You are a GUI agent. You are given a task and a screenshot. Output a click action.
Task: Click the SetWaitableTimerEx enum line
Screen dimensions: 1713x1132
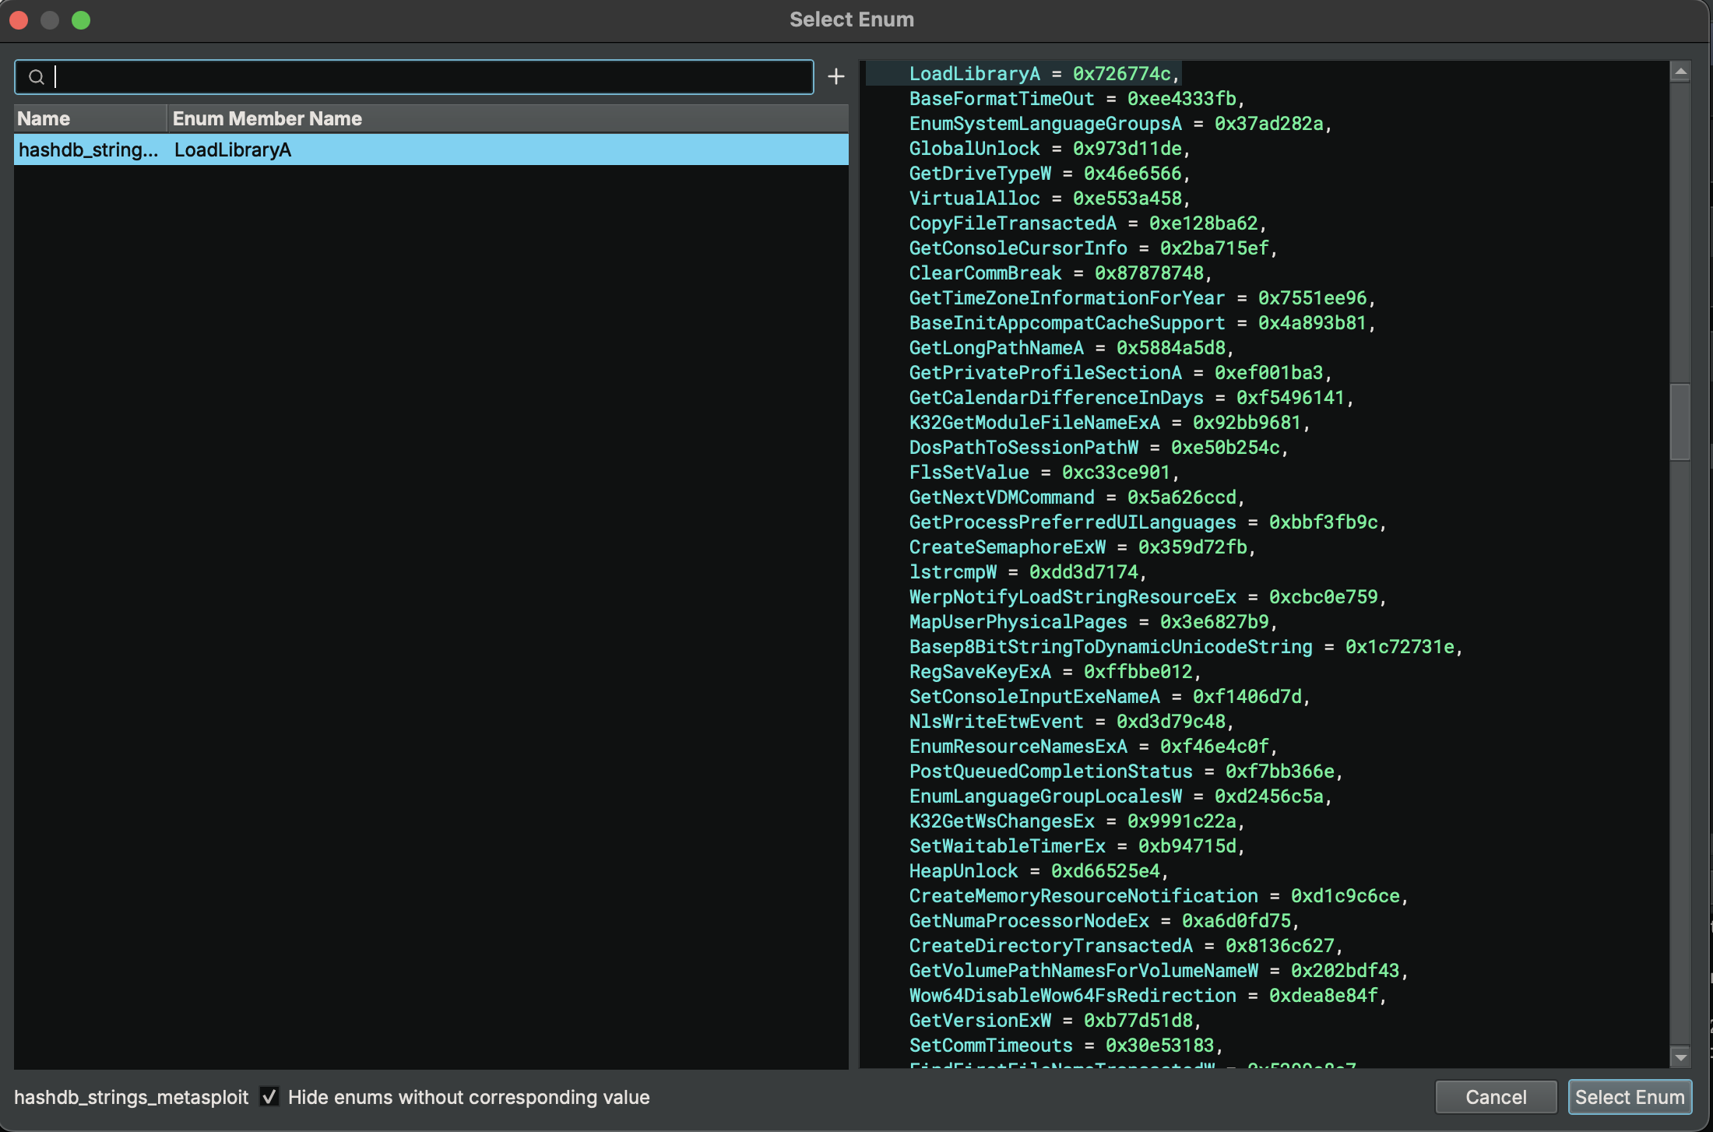(1077, 846)
